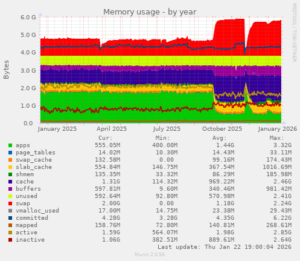Click the 'shmem' legend label
The height and width of the screenshot is (261, 300).
tap(25, 174)
